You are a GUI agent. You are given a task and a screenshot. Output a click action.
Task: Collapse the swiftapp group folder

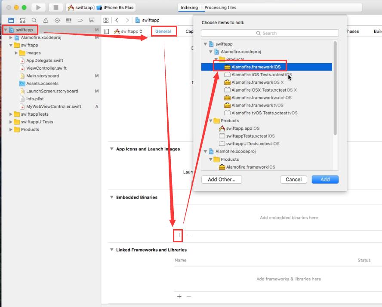pyautogui.click(x=11, y=45)
